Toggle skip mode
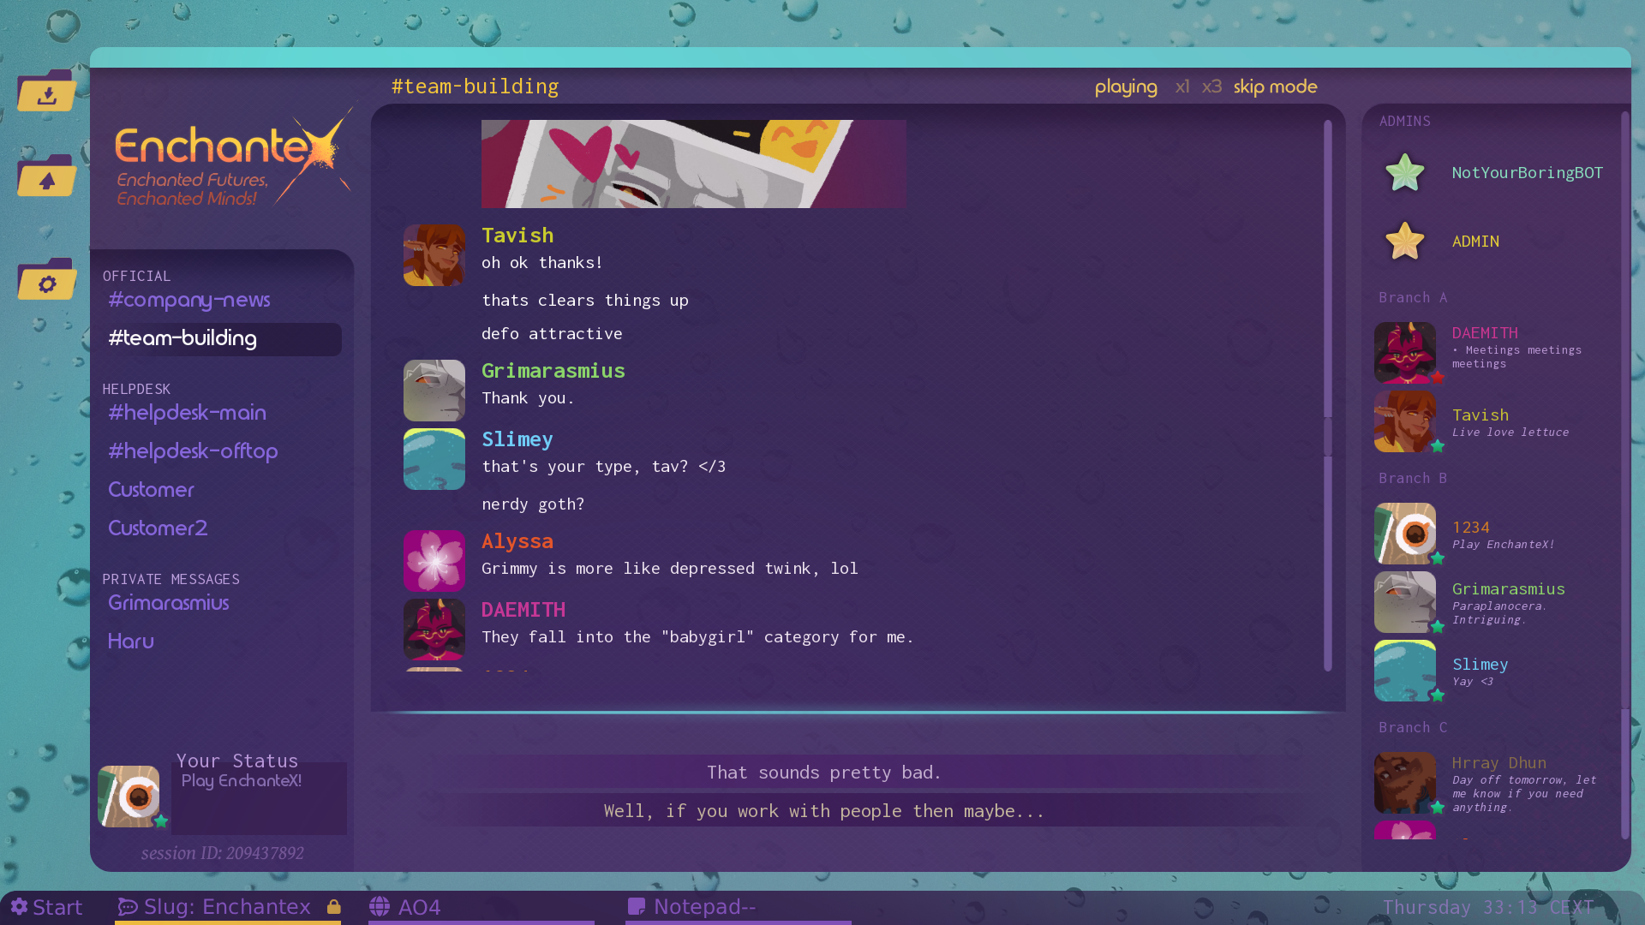1645x925 pixels. pos(1275,87)
